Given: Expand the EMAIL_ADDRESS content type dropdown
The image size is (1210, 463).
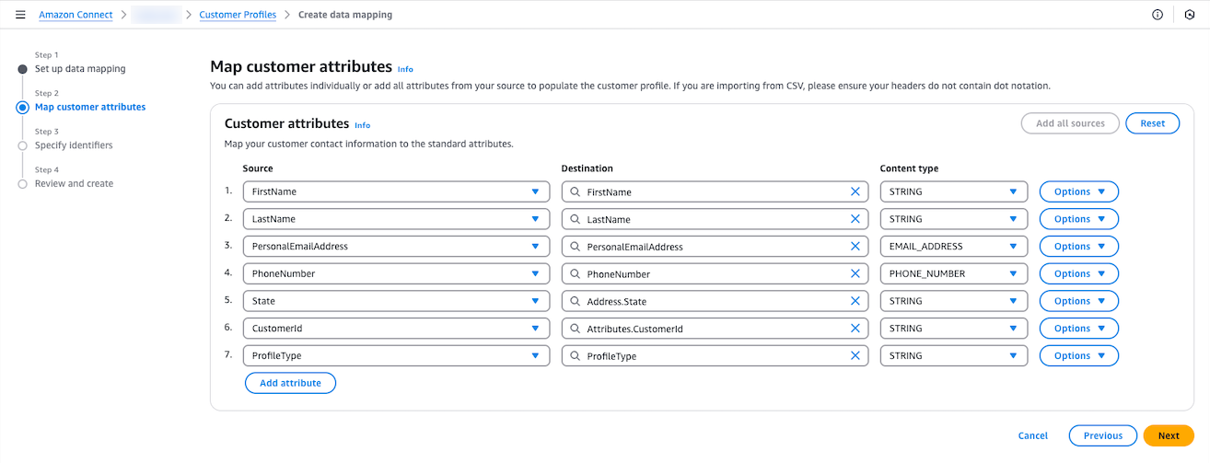Looking at the screenshot, I should (x=953, y=247).
